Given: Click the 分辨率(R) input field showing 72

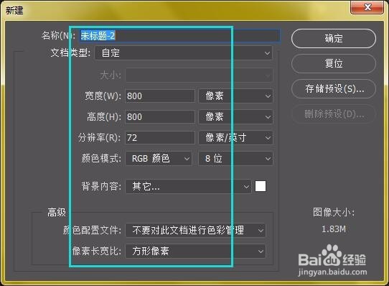Looking at the screenshot, I should 160,138.
